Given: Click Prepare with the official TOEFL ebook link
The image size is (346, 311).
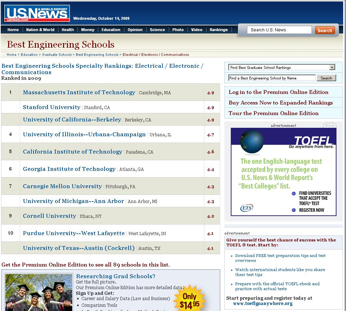Looking at the screenshot, I should (x=277, y=286).
